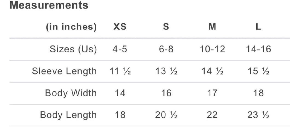This screenshot has height=133, width=290.
Task: Click the Sizes (Us) row label
Action: tap(73, 49)
